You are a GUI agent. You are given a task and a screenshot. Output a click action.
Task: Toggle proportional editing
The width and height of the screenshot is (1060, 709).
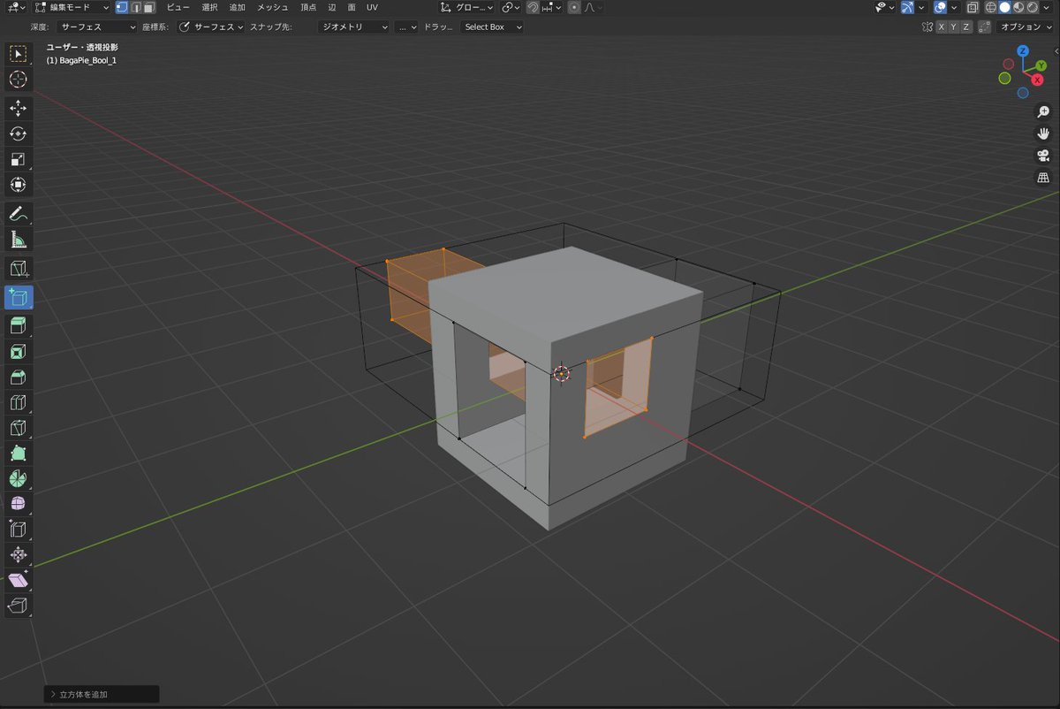574,7
